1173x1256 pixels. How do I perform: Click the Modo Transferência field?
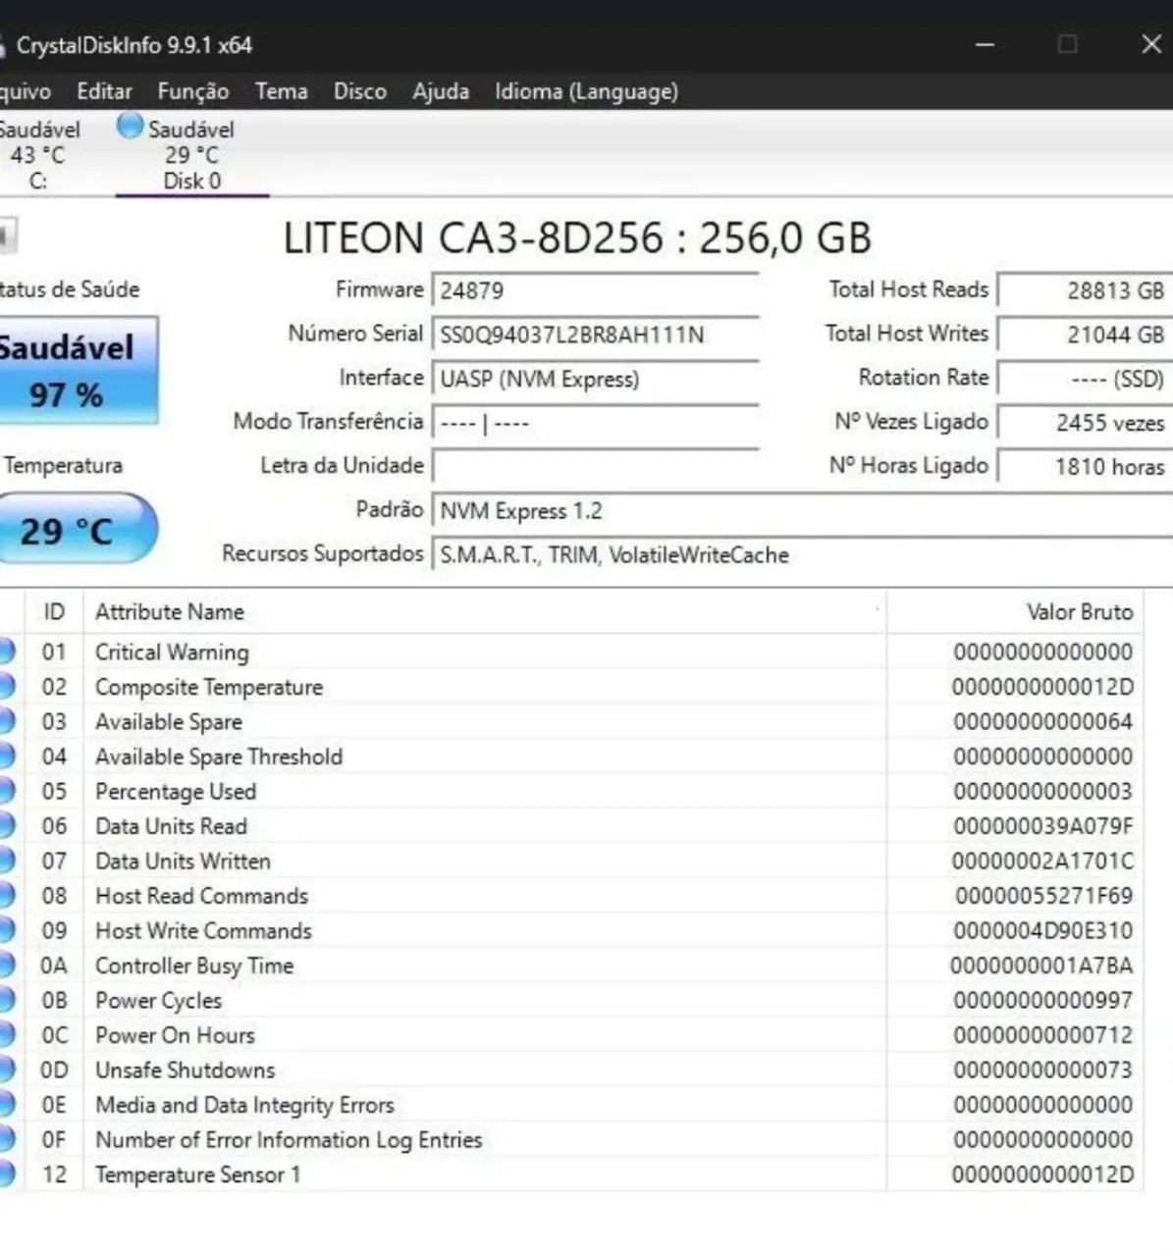point(595,423)
